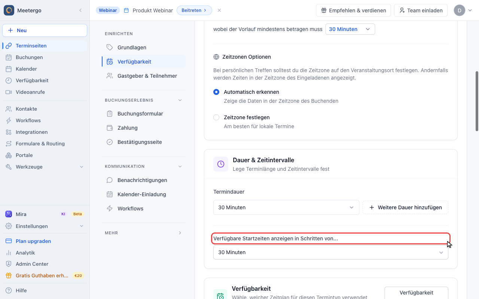Click the Empfehlen & verdienen button
479x299 pixels.
[x=354, y=10]
